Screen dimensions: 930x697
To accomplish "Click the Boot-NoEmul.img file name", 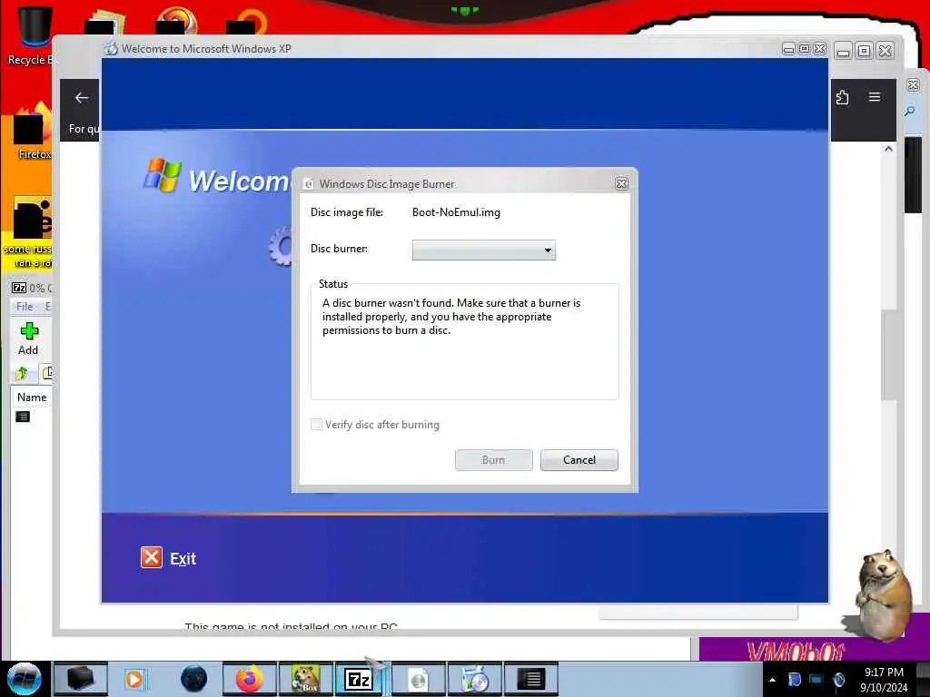I will coord(456,212).
